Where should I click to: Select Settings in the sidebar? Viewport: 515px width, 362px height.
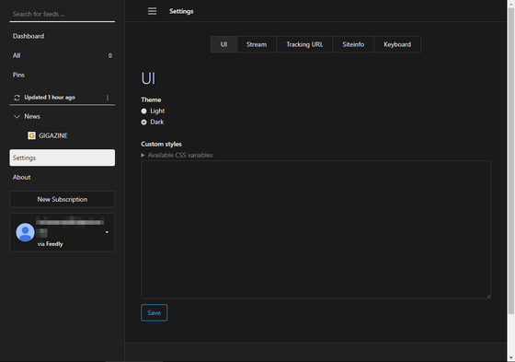tap(63, 158)
